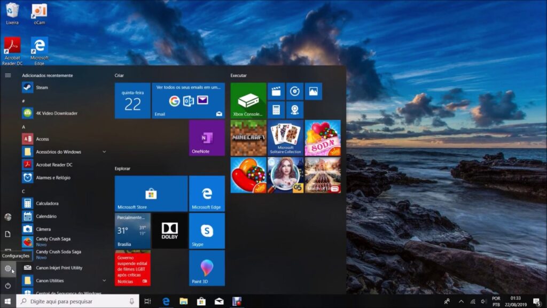This screenshot has width=547, height=308.
Task: Open the Xbox Console tile
Action: coord(248,101)
